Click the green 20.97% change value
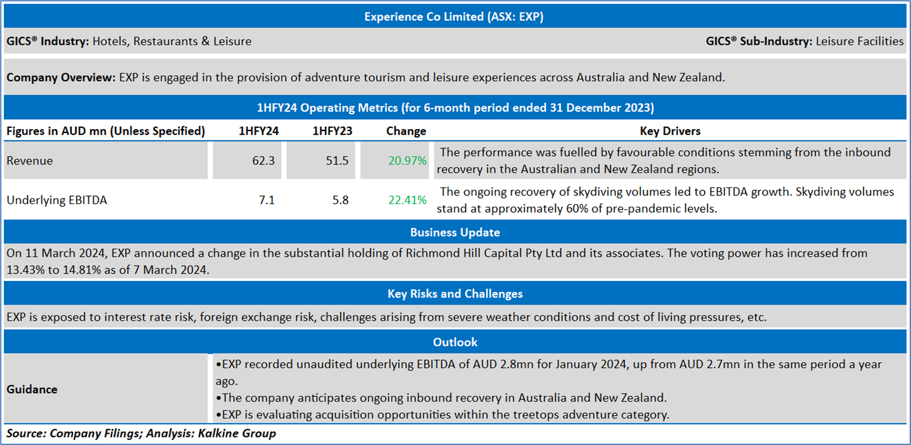 pos(407,160)
